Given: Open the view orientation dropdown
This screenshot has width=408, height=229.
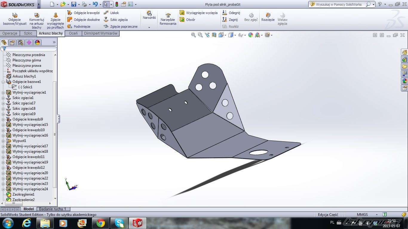Looking at the screenshot, I should coord(226,35).
